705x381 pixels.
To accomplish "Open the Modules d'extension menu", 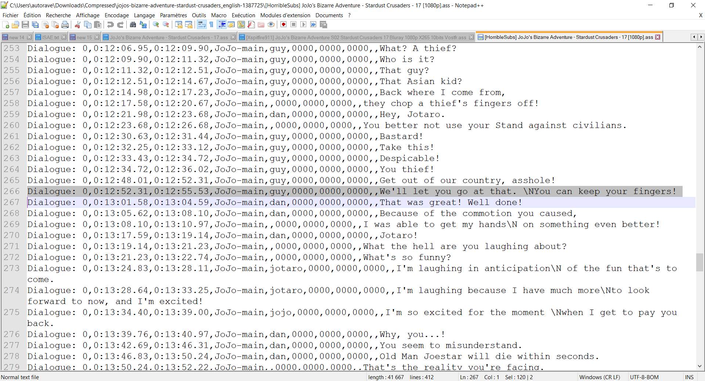I will pos(285,15).
